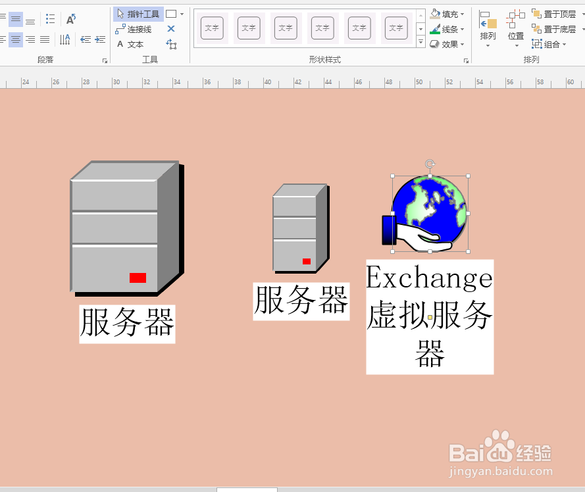The height and width of the screenshot is (492, 585).
Task: Select the 指针工具 pointer tool
Action: pyautogui.click(x=138, y=14)
